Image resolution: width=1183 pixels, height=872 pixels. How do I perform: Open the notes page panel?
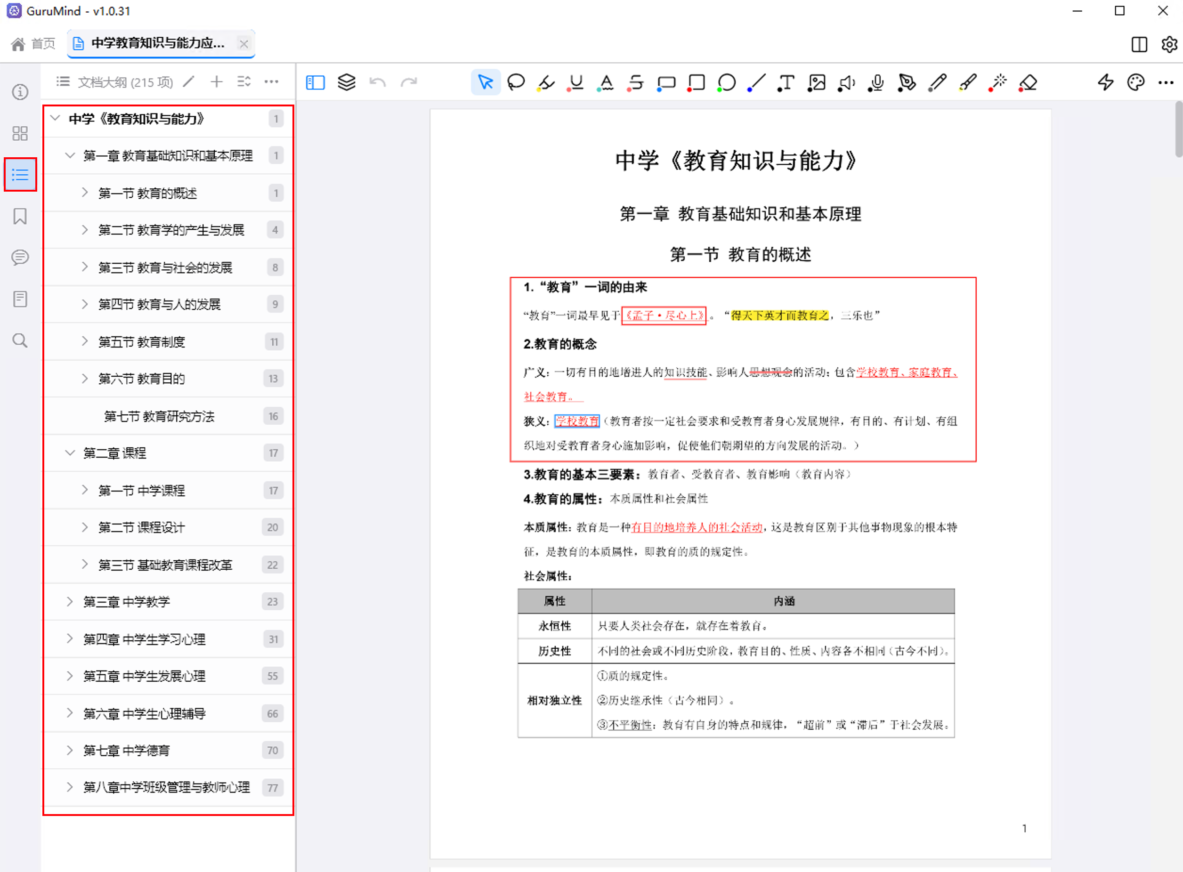click(x=20, y=299)
